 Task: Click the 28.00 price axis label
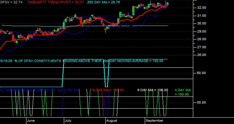click(202, 39)
